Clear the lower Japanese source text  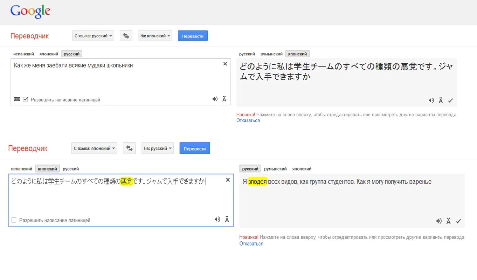click(x=228, y=180)
